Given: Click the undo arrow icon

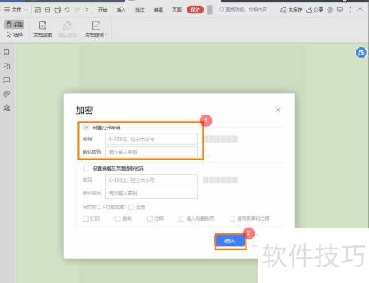Looking at the screenshot, I should 67,10.
